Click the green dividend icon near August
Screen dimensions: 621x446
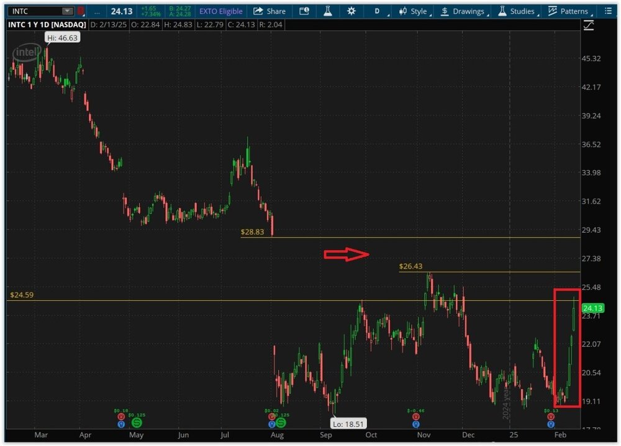[x=281, y=422]
